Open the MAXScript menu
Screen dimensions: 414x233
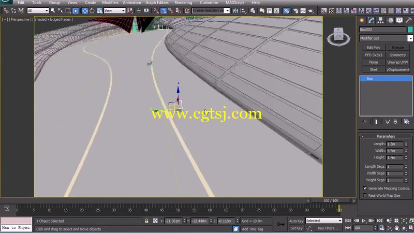click(235, 3)
